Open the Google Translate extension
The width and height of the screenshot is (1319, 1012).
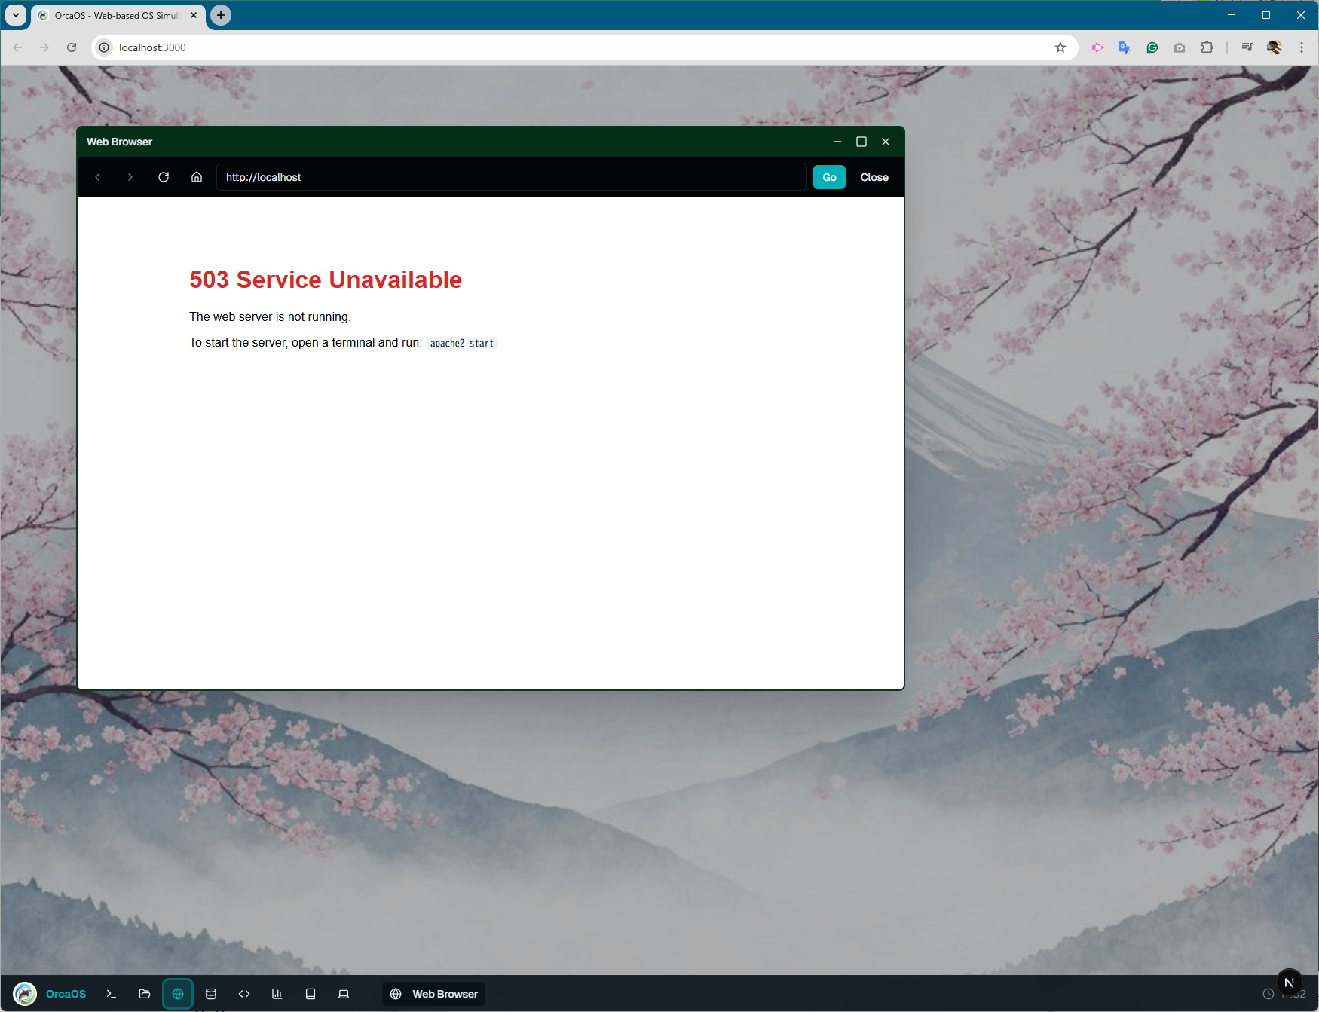1125,47
